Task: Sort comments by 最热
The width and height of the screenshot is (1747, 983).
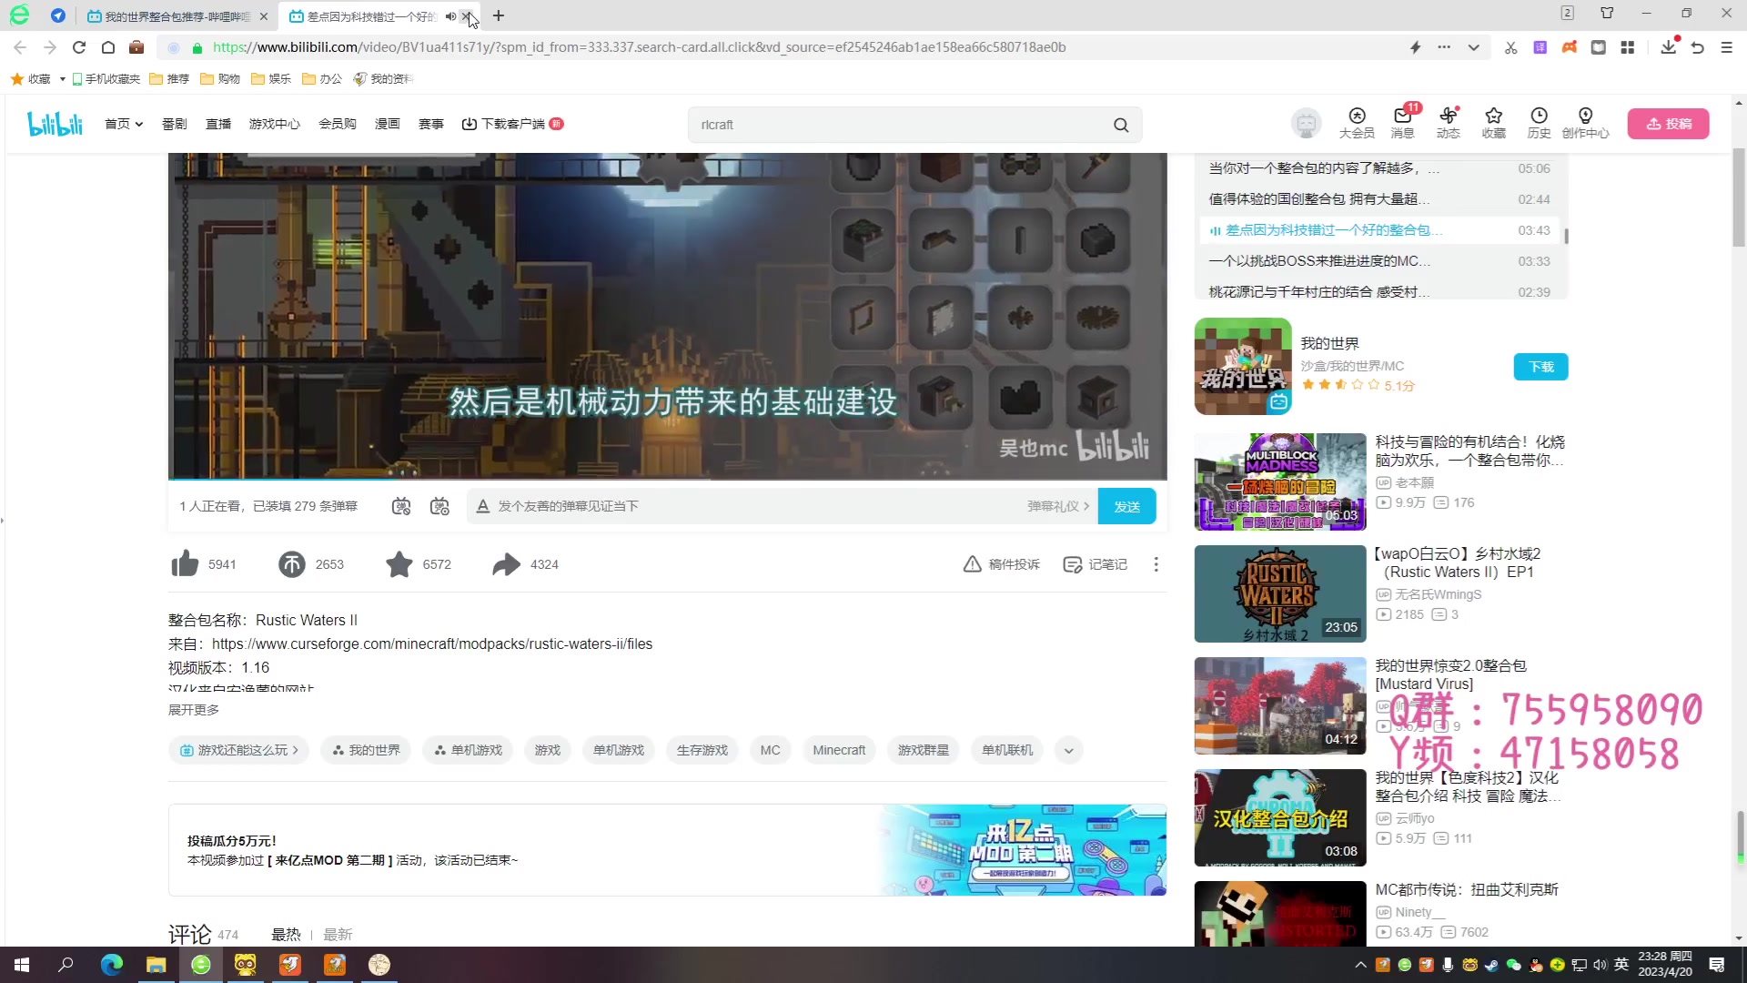Action: coord(286,935)
